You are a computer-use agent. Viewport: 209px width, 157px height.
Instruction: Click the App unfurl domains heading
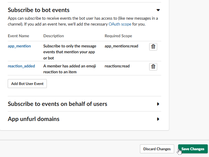point(34,119)
